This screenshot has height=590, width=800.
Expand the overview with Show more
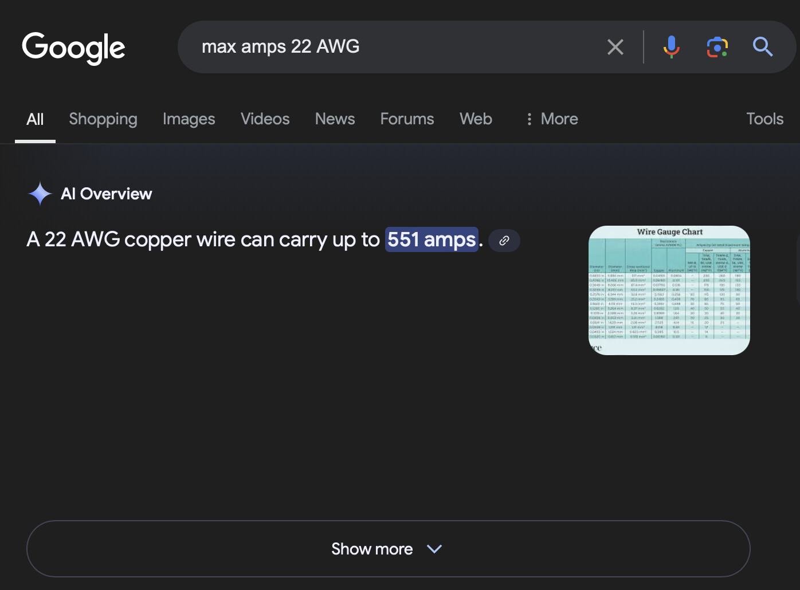(x=388, y=549)
